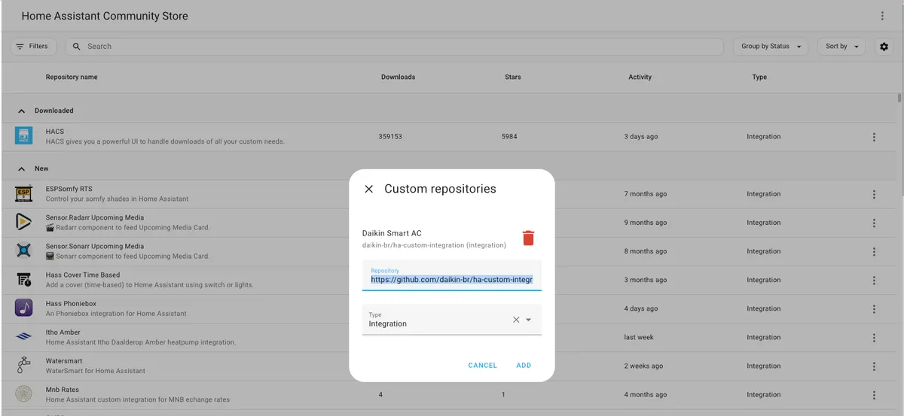Open Mnb Rates row options menu

(874, 395)
